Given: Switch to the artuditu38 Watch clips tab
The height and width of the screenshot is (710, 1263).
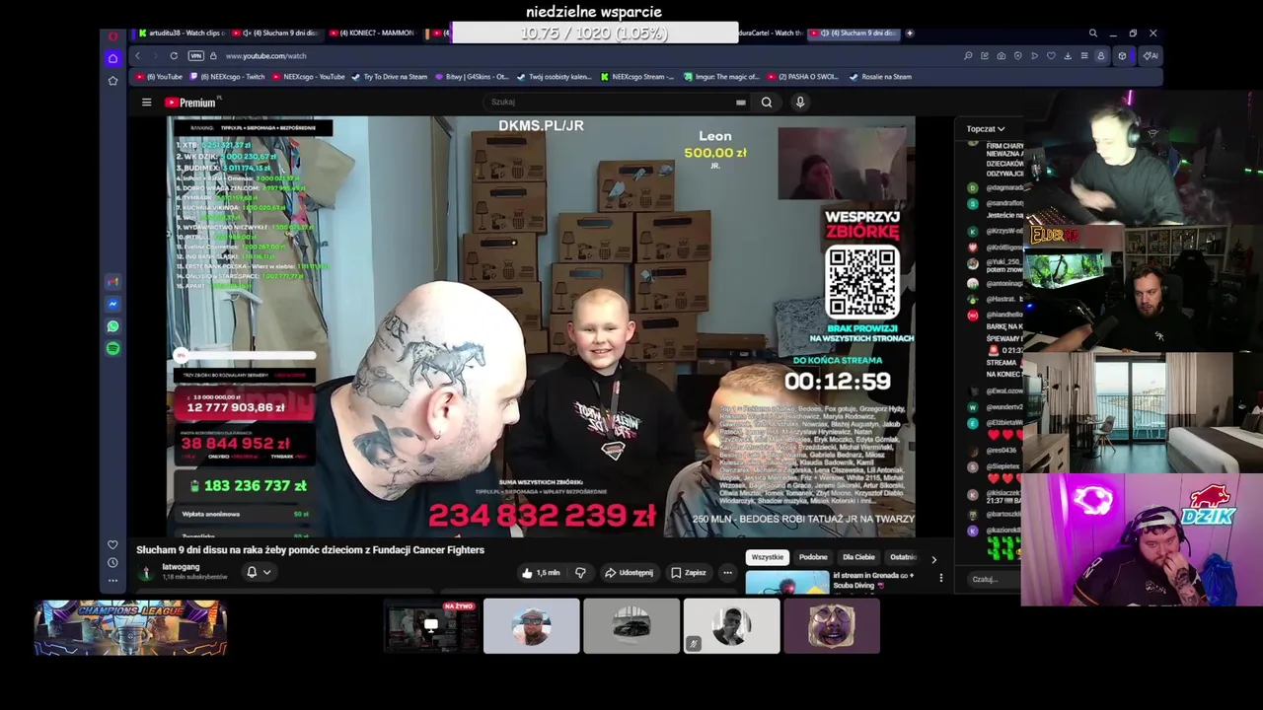Looking at the screenshot, I should (x=183, y=34).
